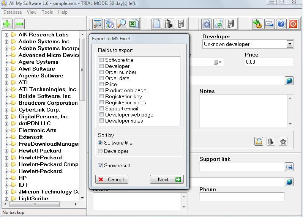
Task: Click the calendar date picker icon
Action: (218, 62)
